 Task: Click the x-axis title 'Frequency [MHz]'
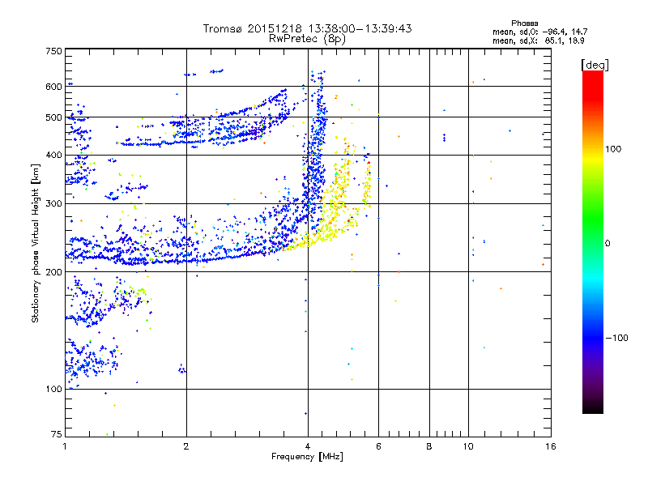point(307,457)
